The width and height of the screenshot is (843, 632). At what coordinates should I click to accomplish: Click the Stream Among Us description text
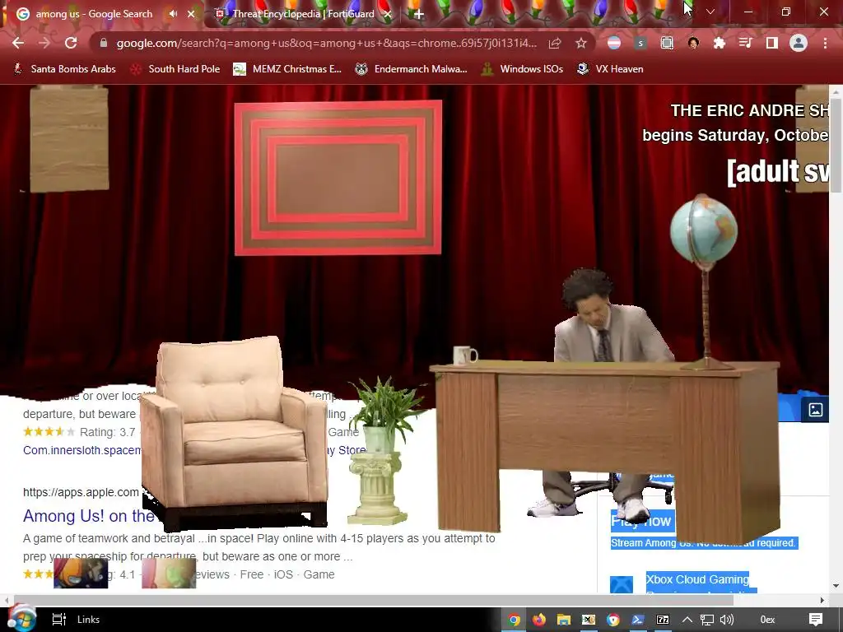(x=703, y=543)
